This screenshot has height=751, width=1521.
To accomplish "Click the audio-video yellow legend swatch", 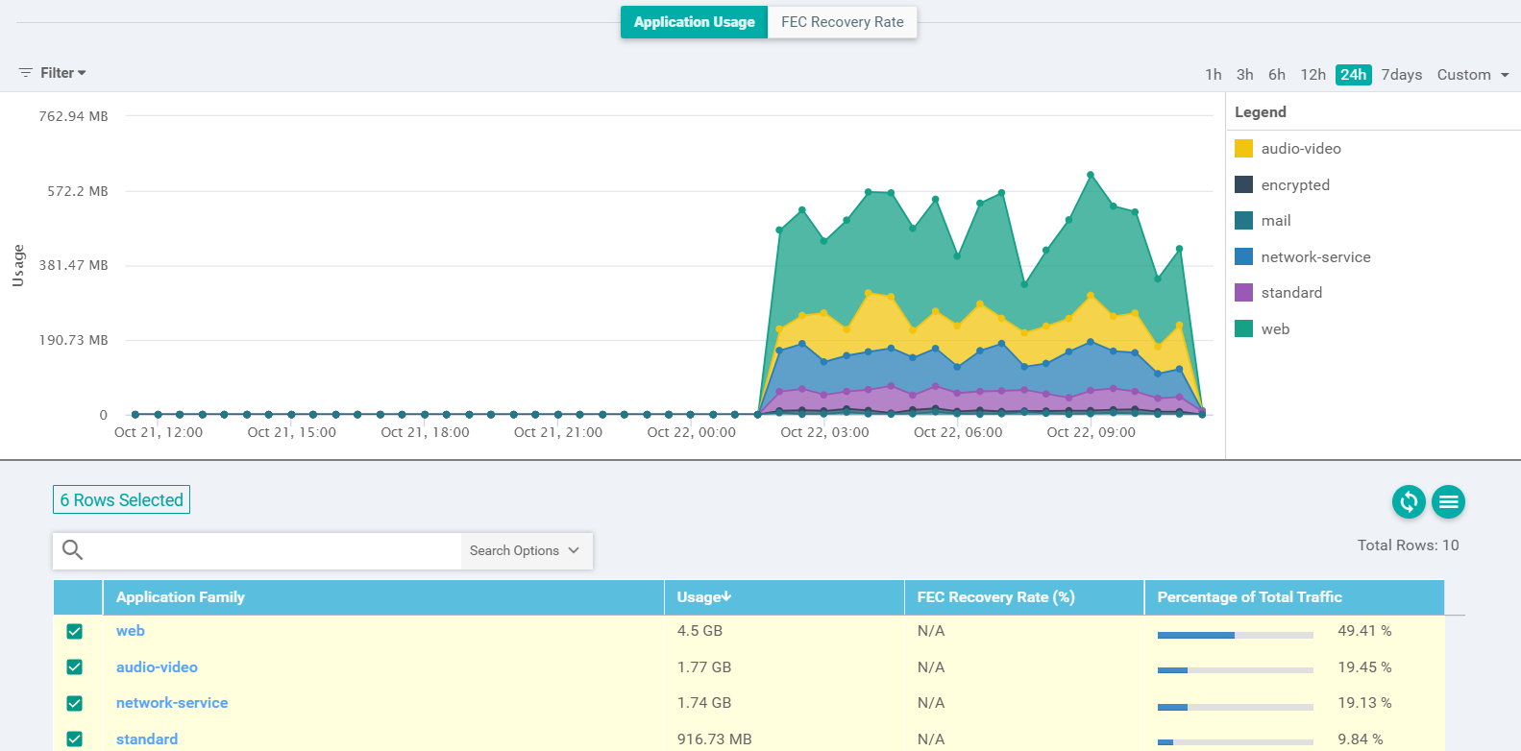I will 1243,149.
